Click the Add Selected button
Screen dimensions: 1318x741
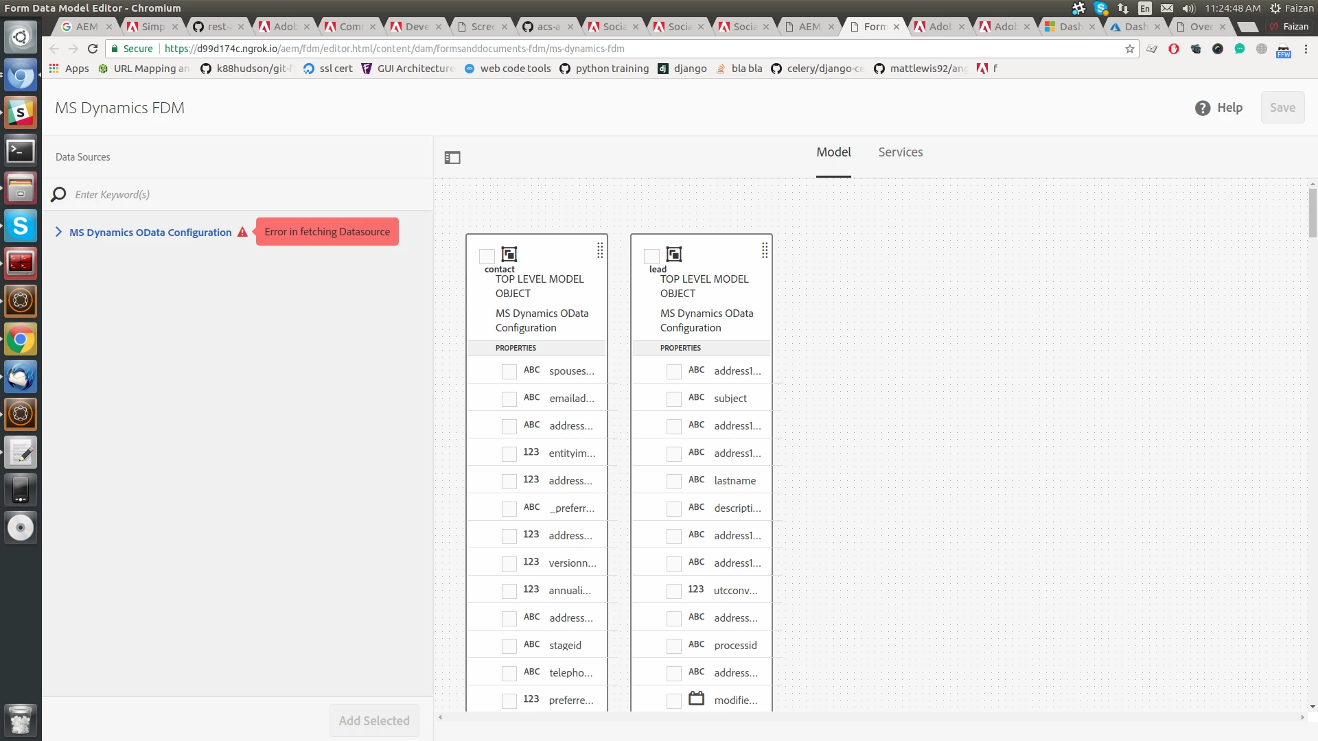point(374,720)
